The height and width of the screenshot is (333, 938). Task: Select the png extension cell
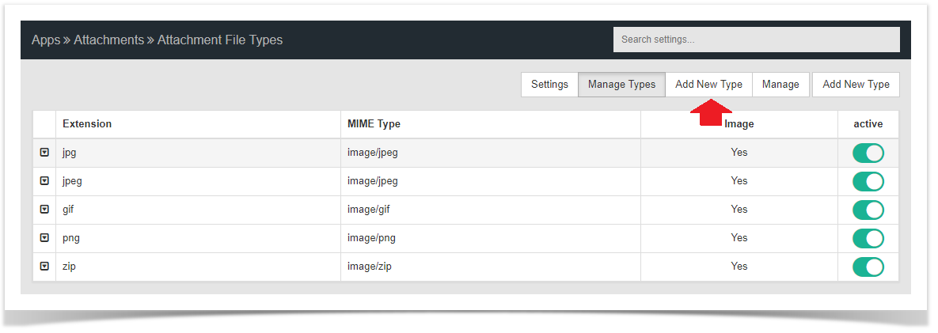tap(198, 238)
